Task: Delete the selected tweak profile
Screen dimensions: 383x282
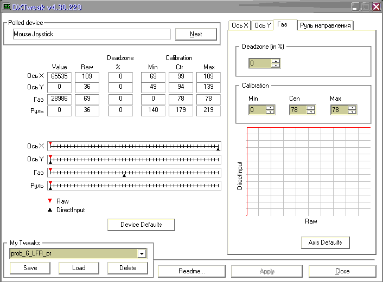Action: click(127, 268)
